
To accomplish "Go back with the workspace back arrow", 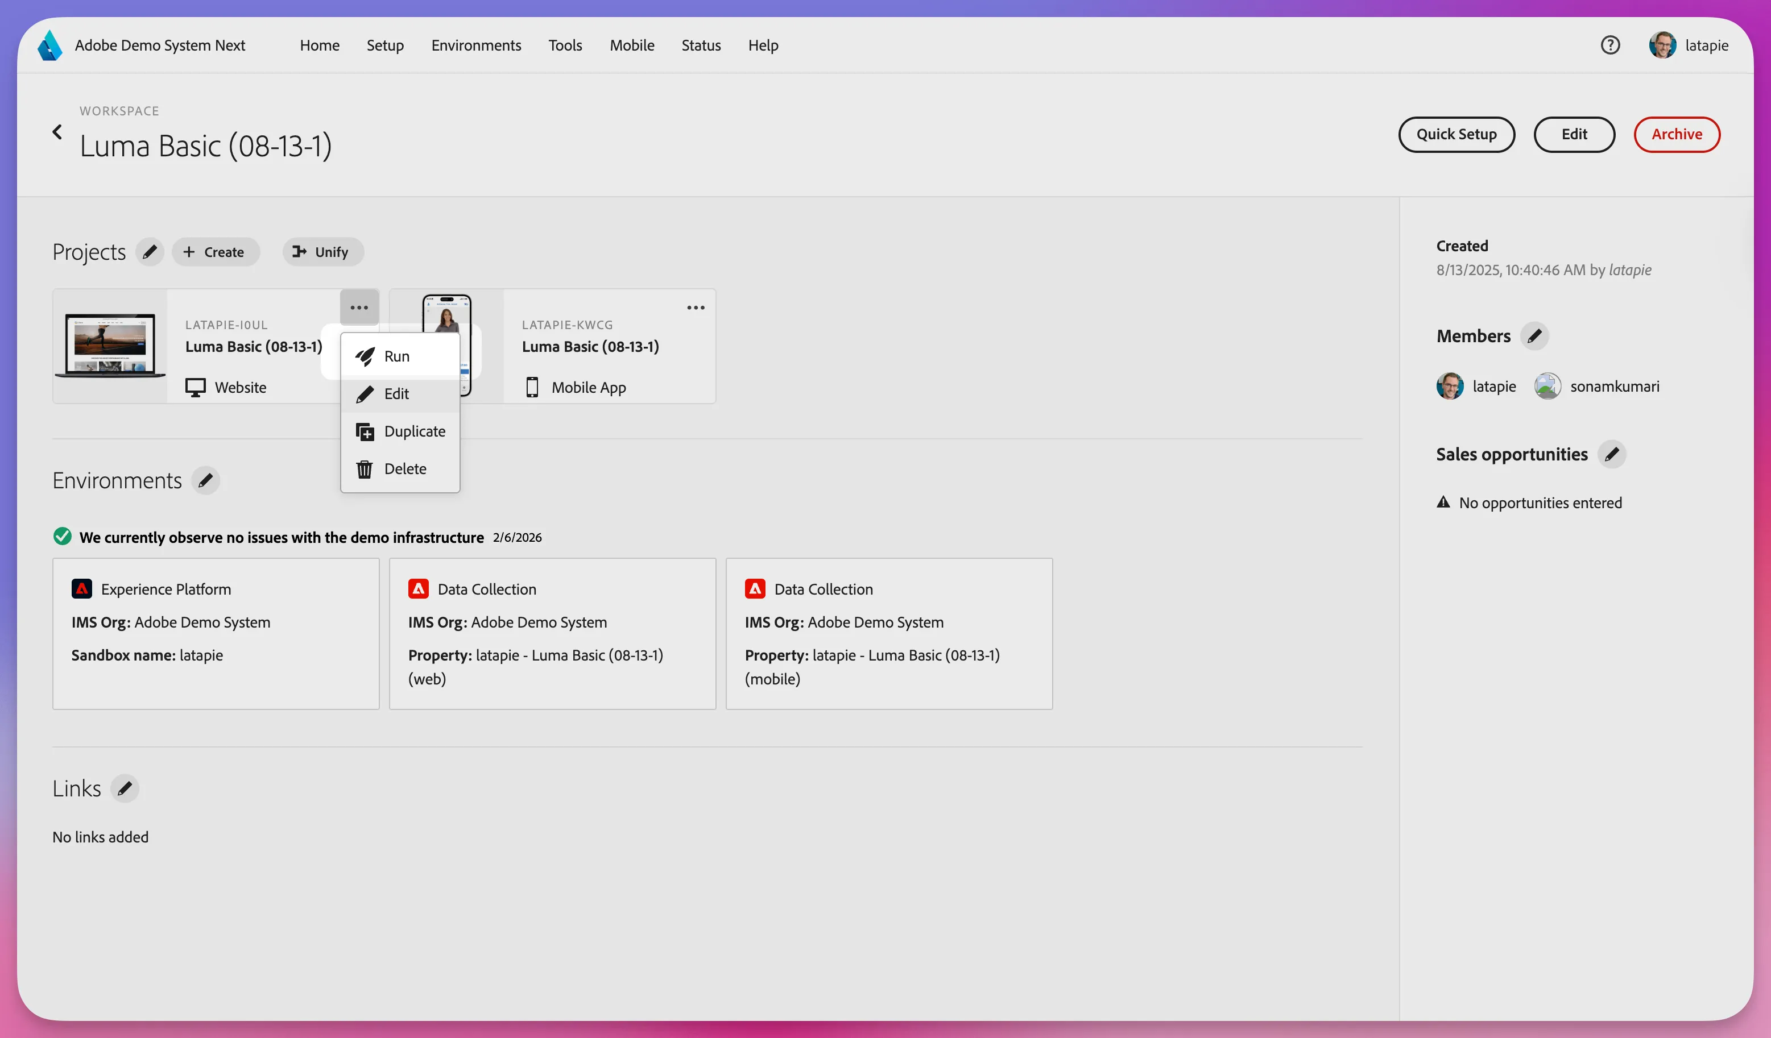I will click(x=57, y=132).
